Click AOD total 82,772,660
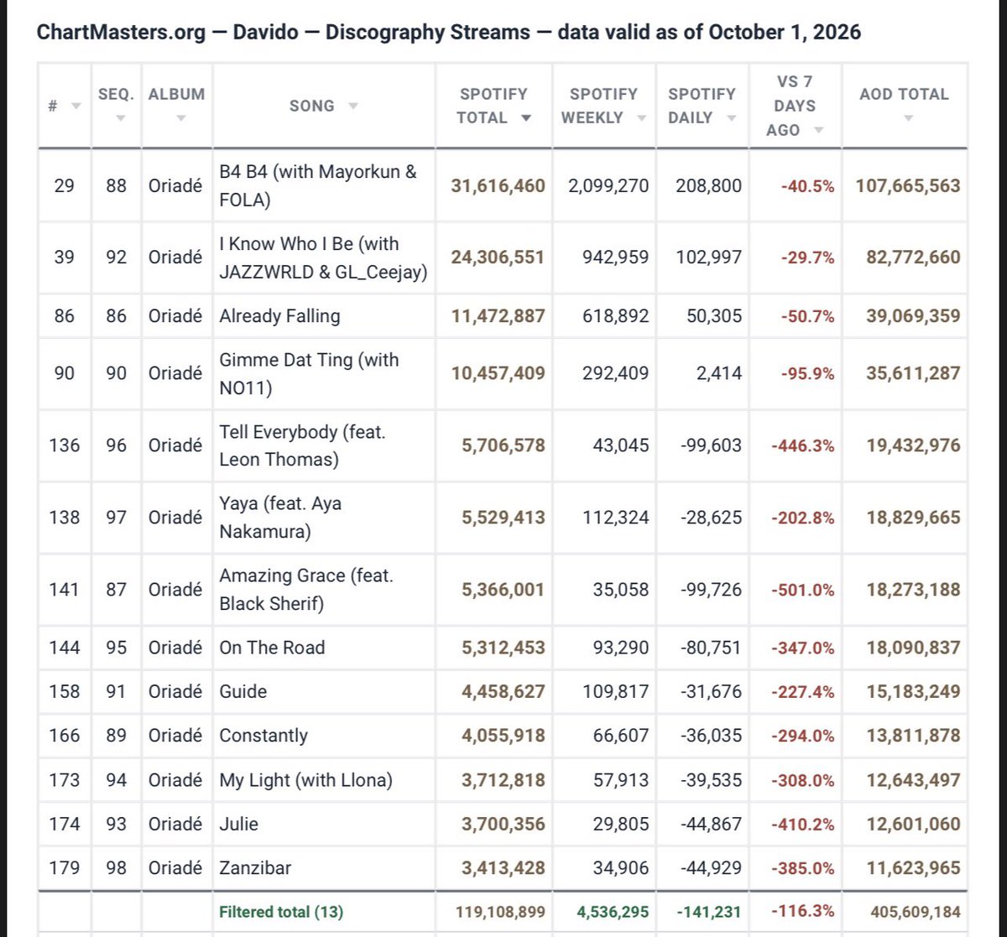1007x937 pixels. pyautogui.click(x=913, y=258)
